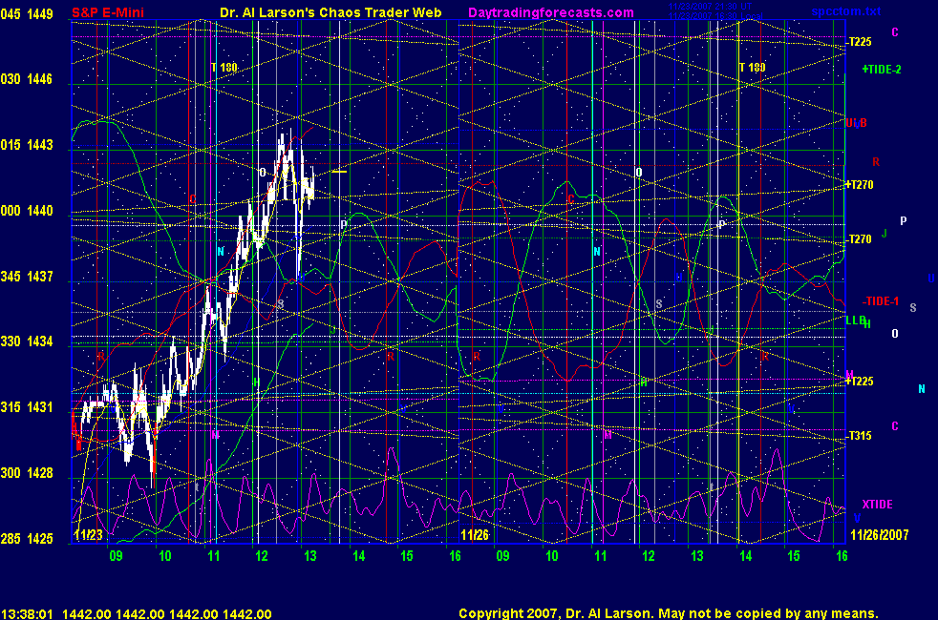Click the "-T270" line label
This screenshot has width=938, height=620.
[859, 238]
